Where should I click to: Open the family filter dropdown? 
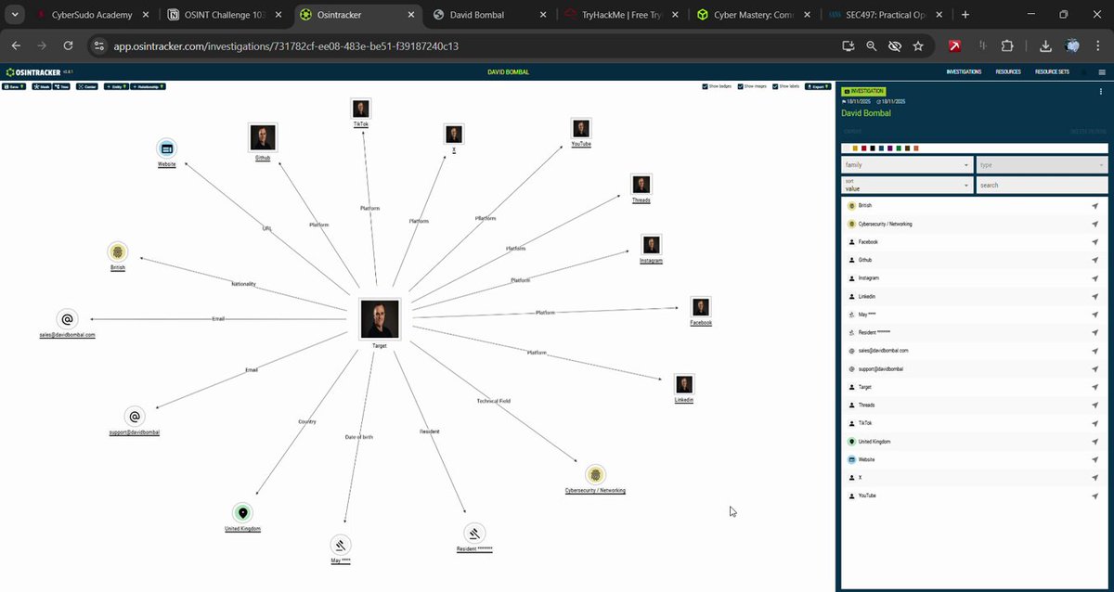[x=906, y=165]
